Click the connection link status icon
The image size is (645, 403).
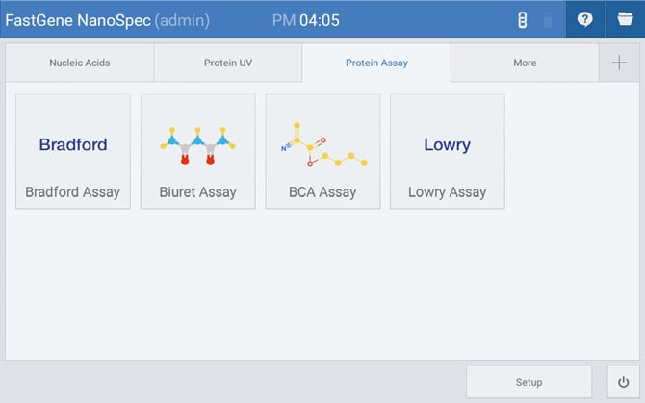523,20
